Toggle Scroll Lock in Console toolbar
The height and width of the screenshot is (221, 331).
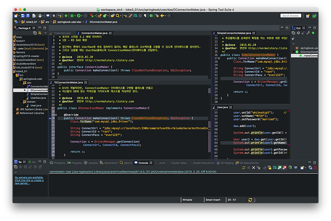[269, 168]
